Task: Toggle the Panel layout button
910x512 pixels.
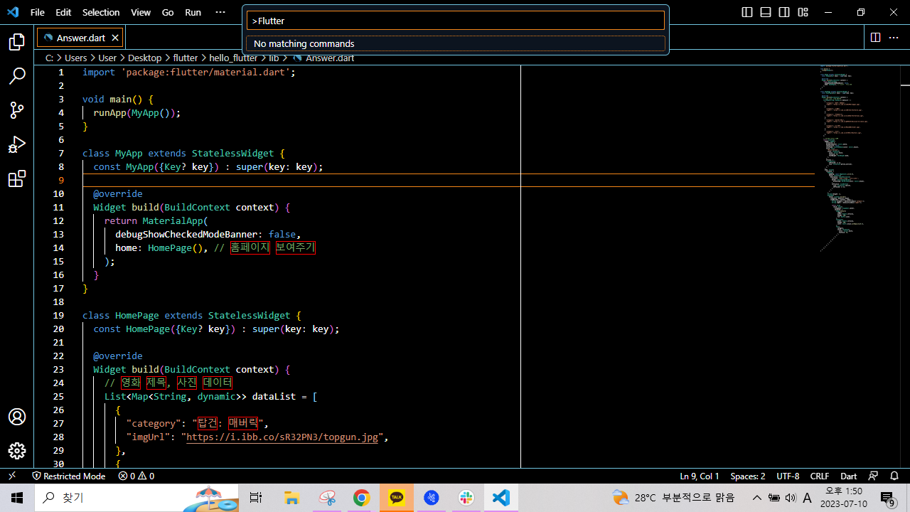Action: click(x=766, y=12)
